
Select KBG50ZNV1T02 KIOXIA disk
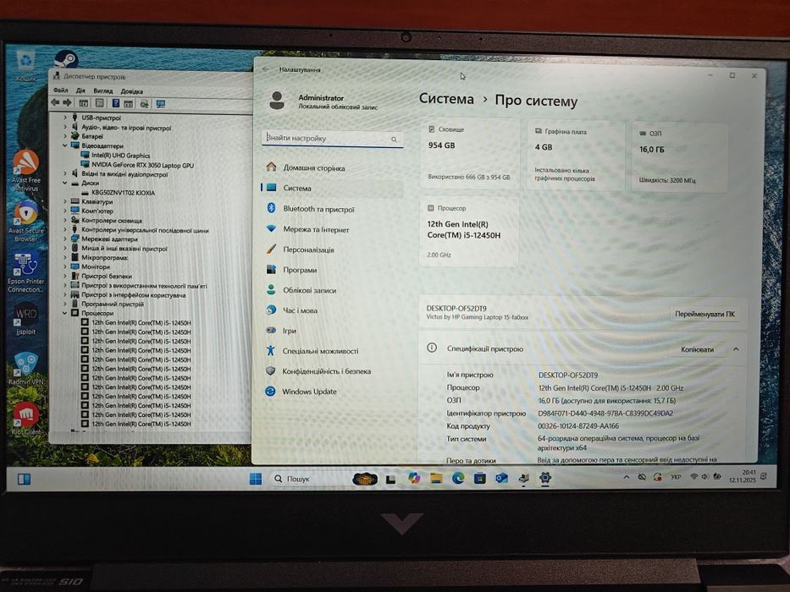click(x=123, y=192)
